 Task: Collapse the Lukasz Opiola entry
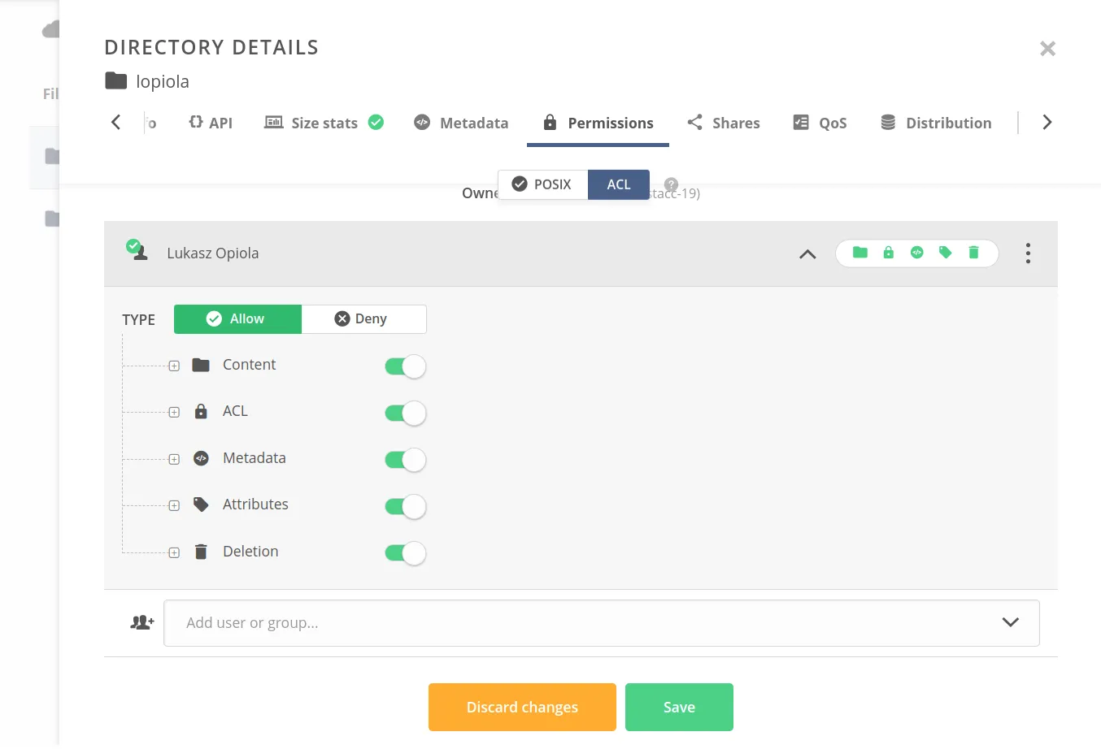tap(807, 253)
